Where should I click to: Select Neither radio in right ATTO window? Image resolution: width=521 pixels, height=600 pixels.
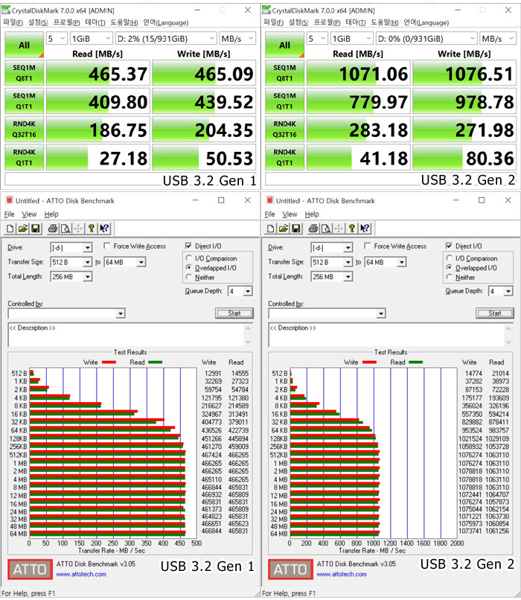pos(449,277)
